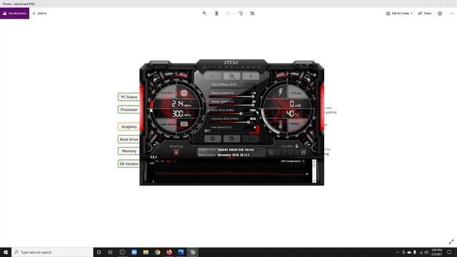The height and width of the screenshot is (257, 457).
Task: Mark photo as favorite with heart icon
Action: click(x=228, y=14)
